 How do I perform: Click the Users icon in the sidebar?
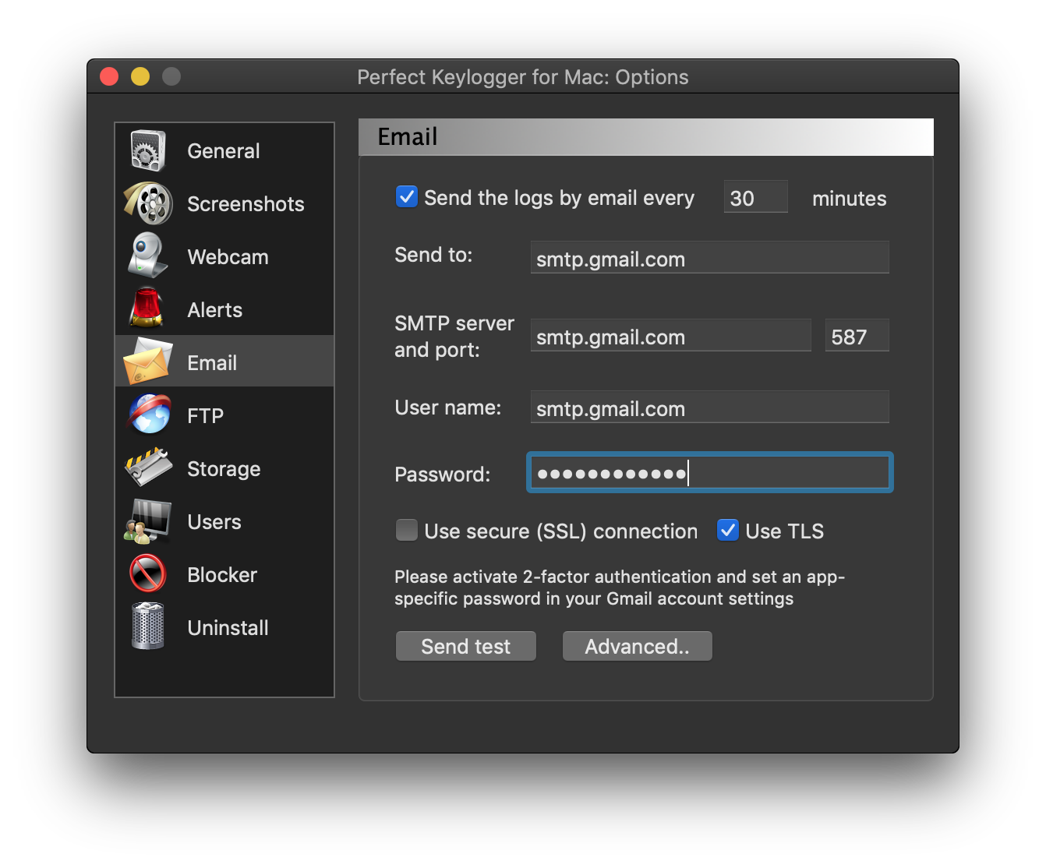[x=147, y=520]
